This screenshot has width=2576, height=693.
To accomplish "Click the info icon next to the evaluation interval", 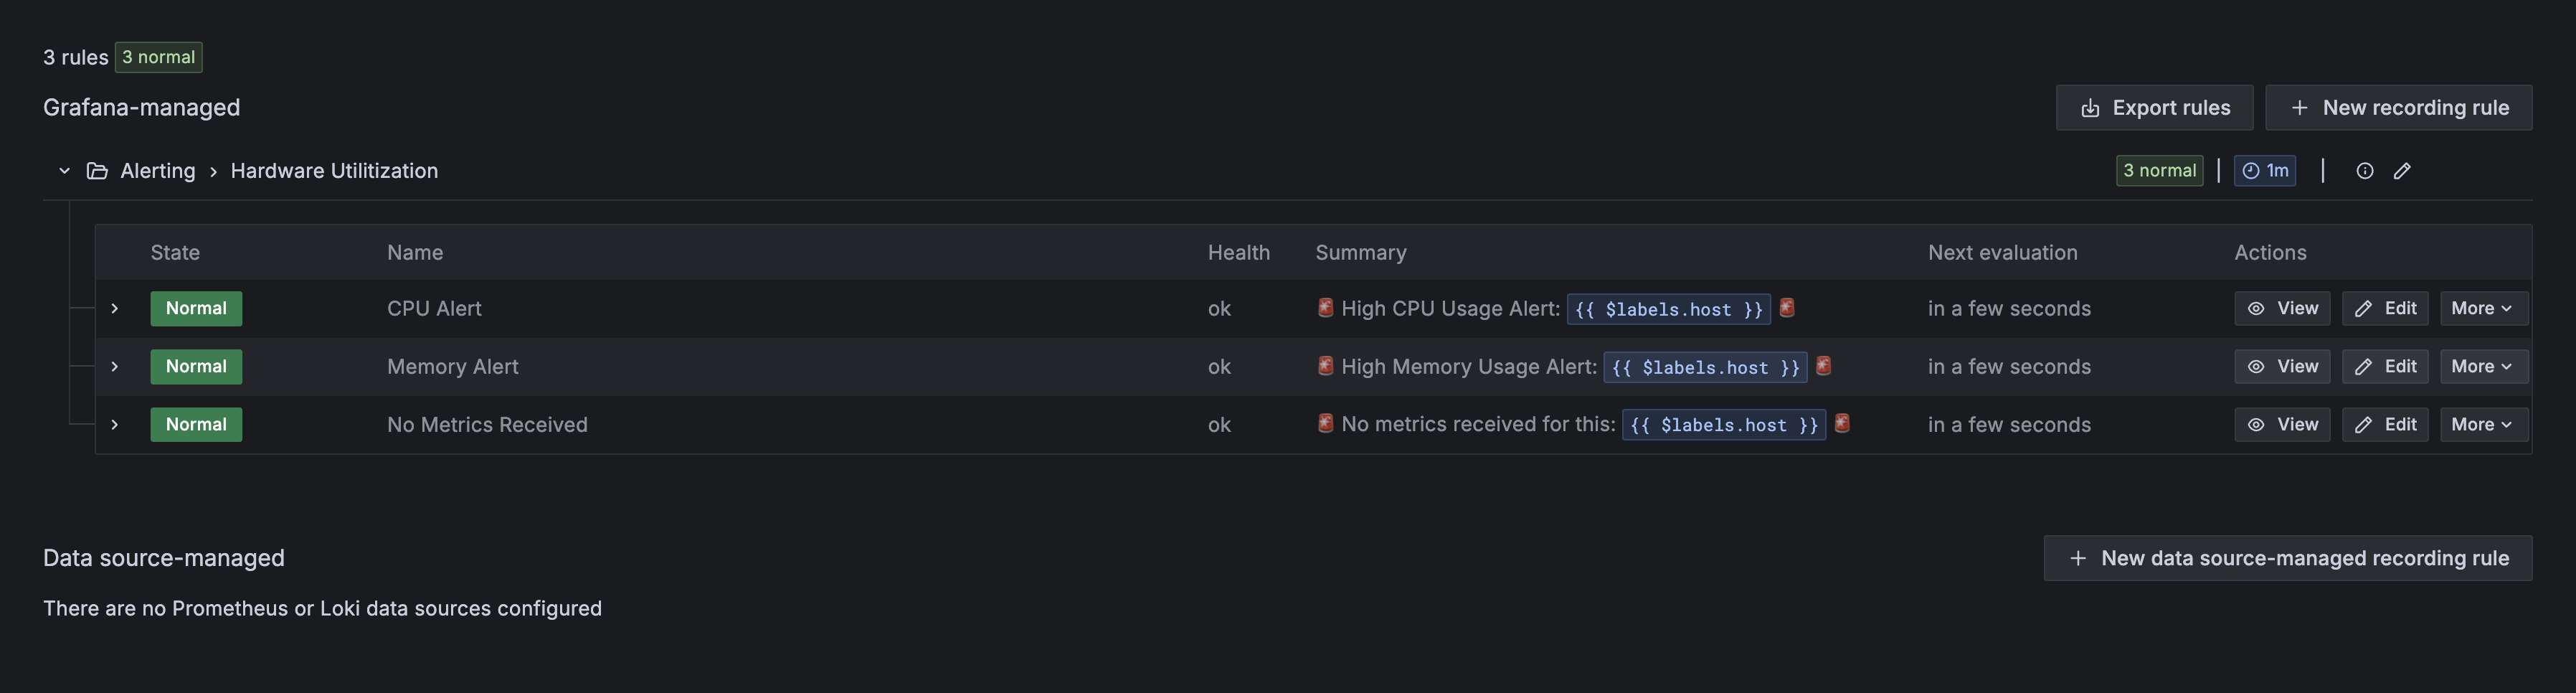I will (x=2364, y=171).
